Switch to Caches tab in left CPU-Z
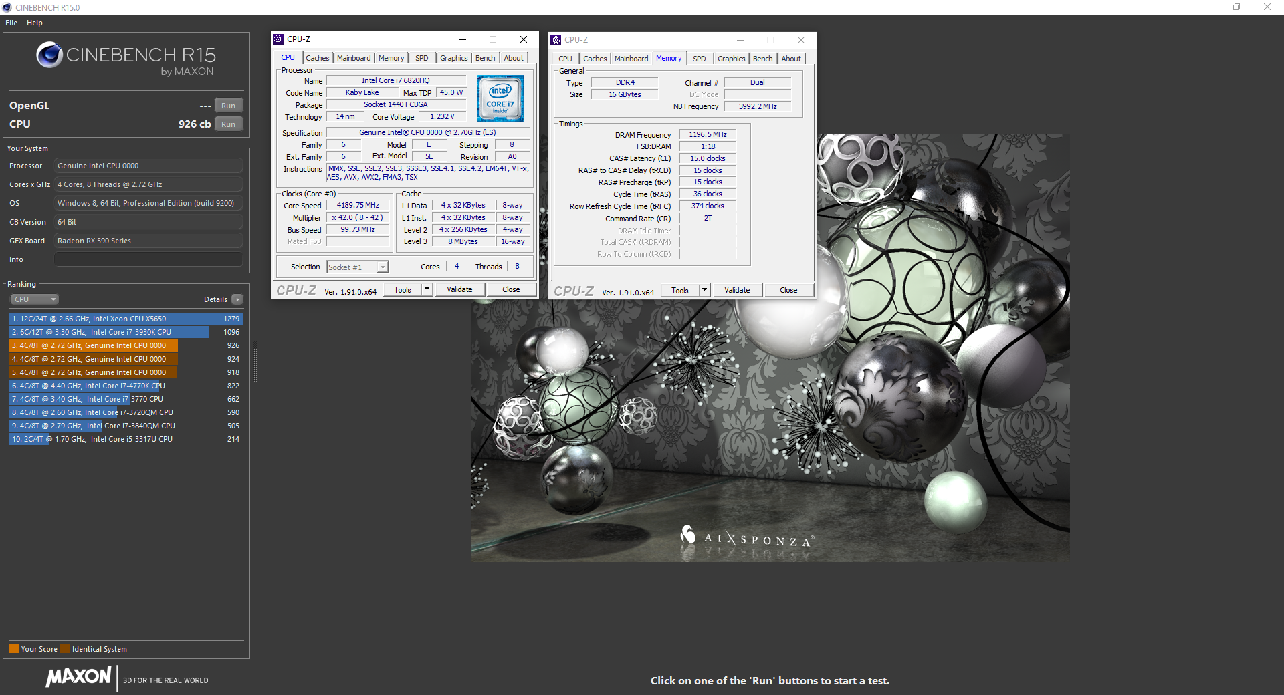This screenshot has width=1284, height=695. click(x=318, y=58)
